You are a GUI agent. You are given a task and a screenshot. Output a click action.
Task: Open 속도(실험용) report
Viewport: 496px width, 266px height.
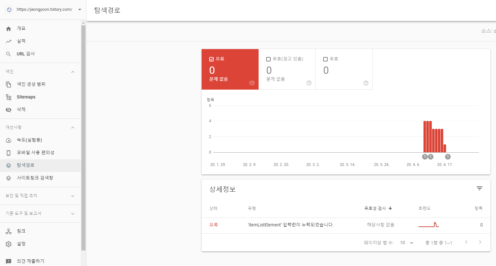(x=41, y=140)
